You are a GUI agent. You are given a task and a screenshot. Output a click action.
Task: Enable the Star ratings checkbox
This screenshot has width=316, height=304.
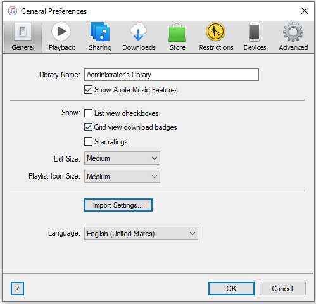[88, 142]
